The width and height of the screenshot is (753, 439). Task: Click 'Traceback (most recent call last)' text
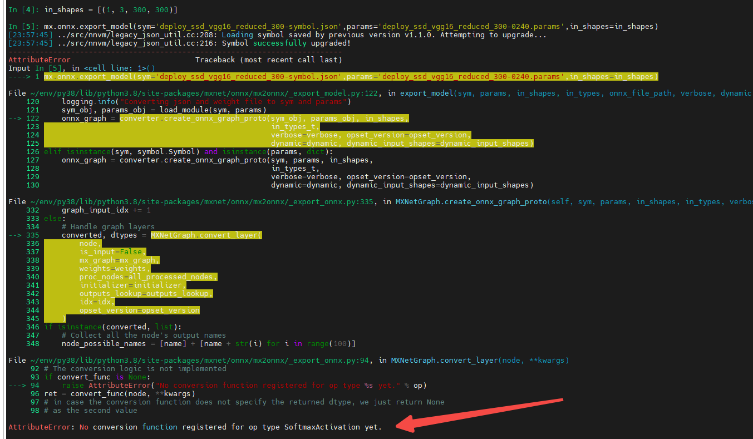(x=269, y=60)
